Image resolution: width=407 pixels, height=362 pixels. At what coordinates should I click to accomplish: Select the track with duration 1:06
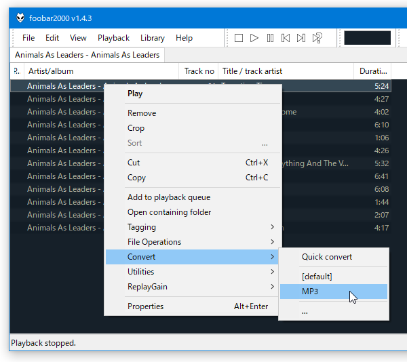(x=201, y=138)
